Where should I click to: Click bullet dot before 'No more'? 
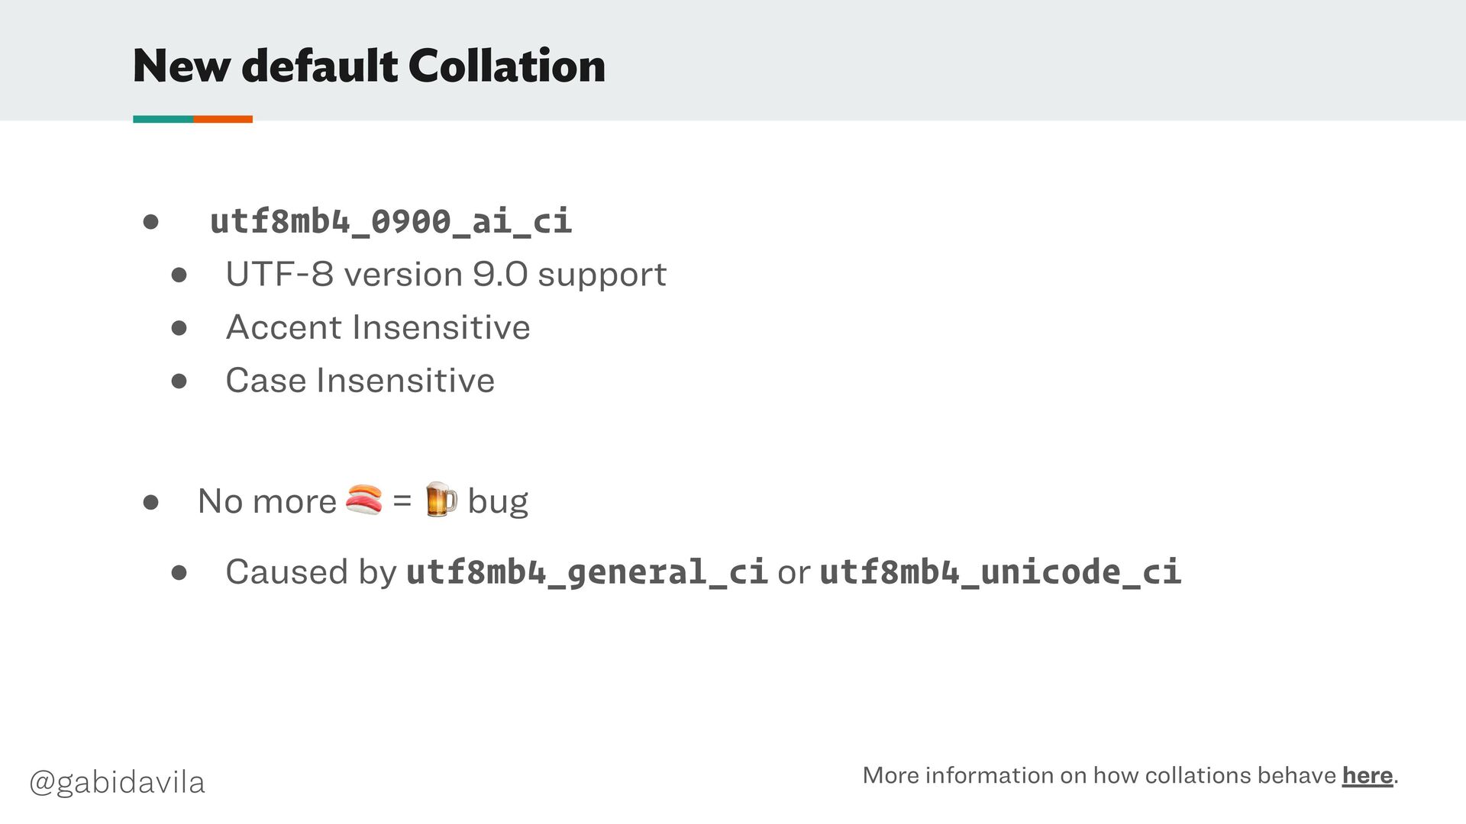pyautogui.click(x=150, y=502)
